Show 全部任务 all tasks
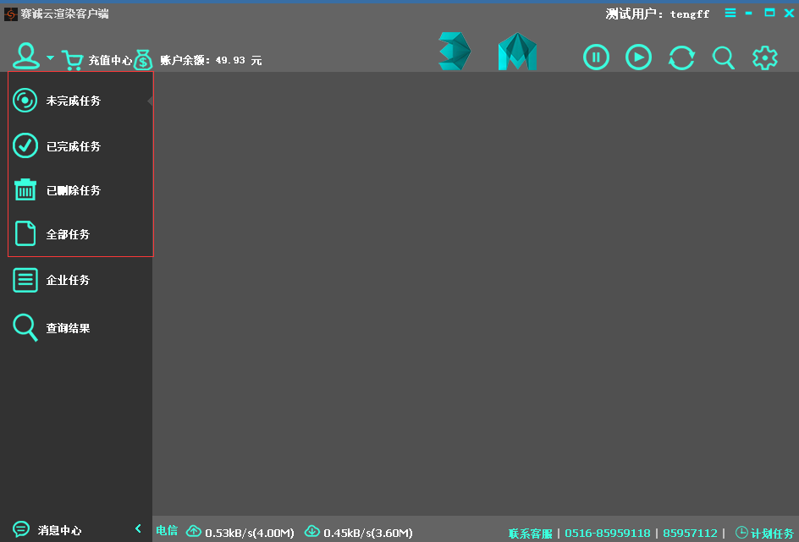Viewport: 799px width, 542px height. click(68, 235)
